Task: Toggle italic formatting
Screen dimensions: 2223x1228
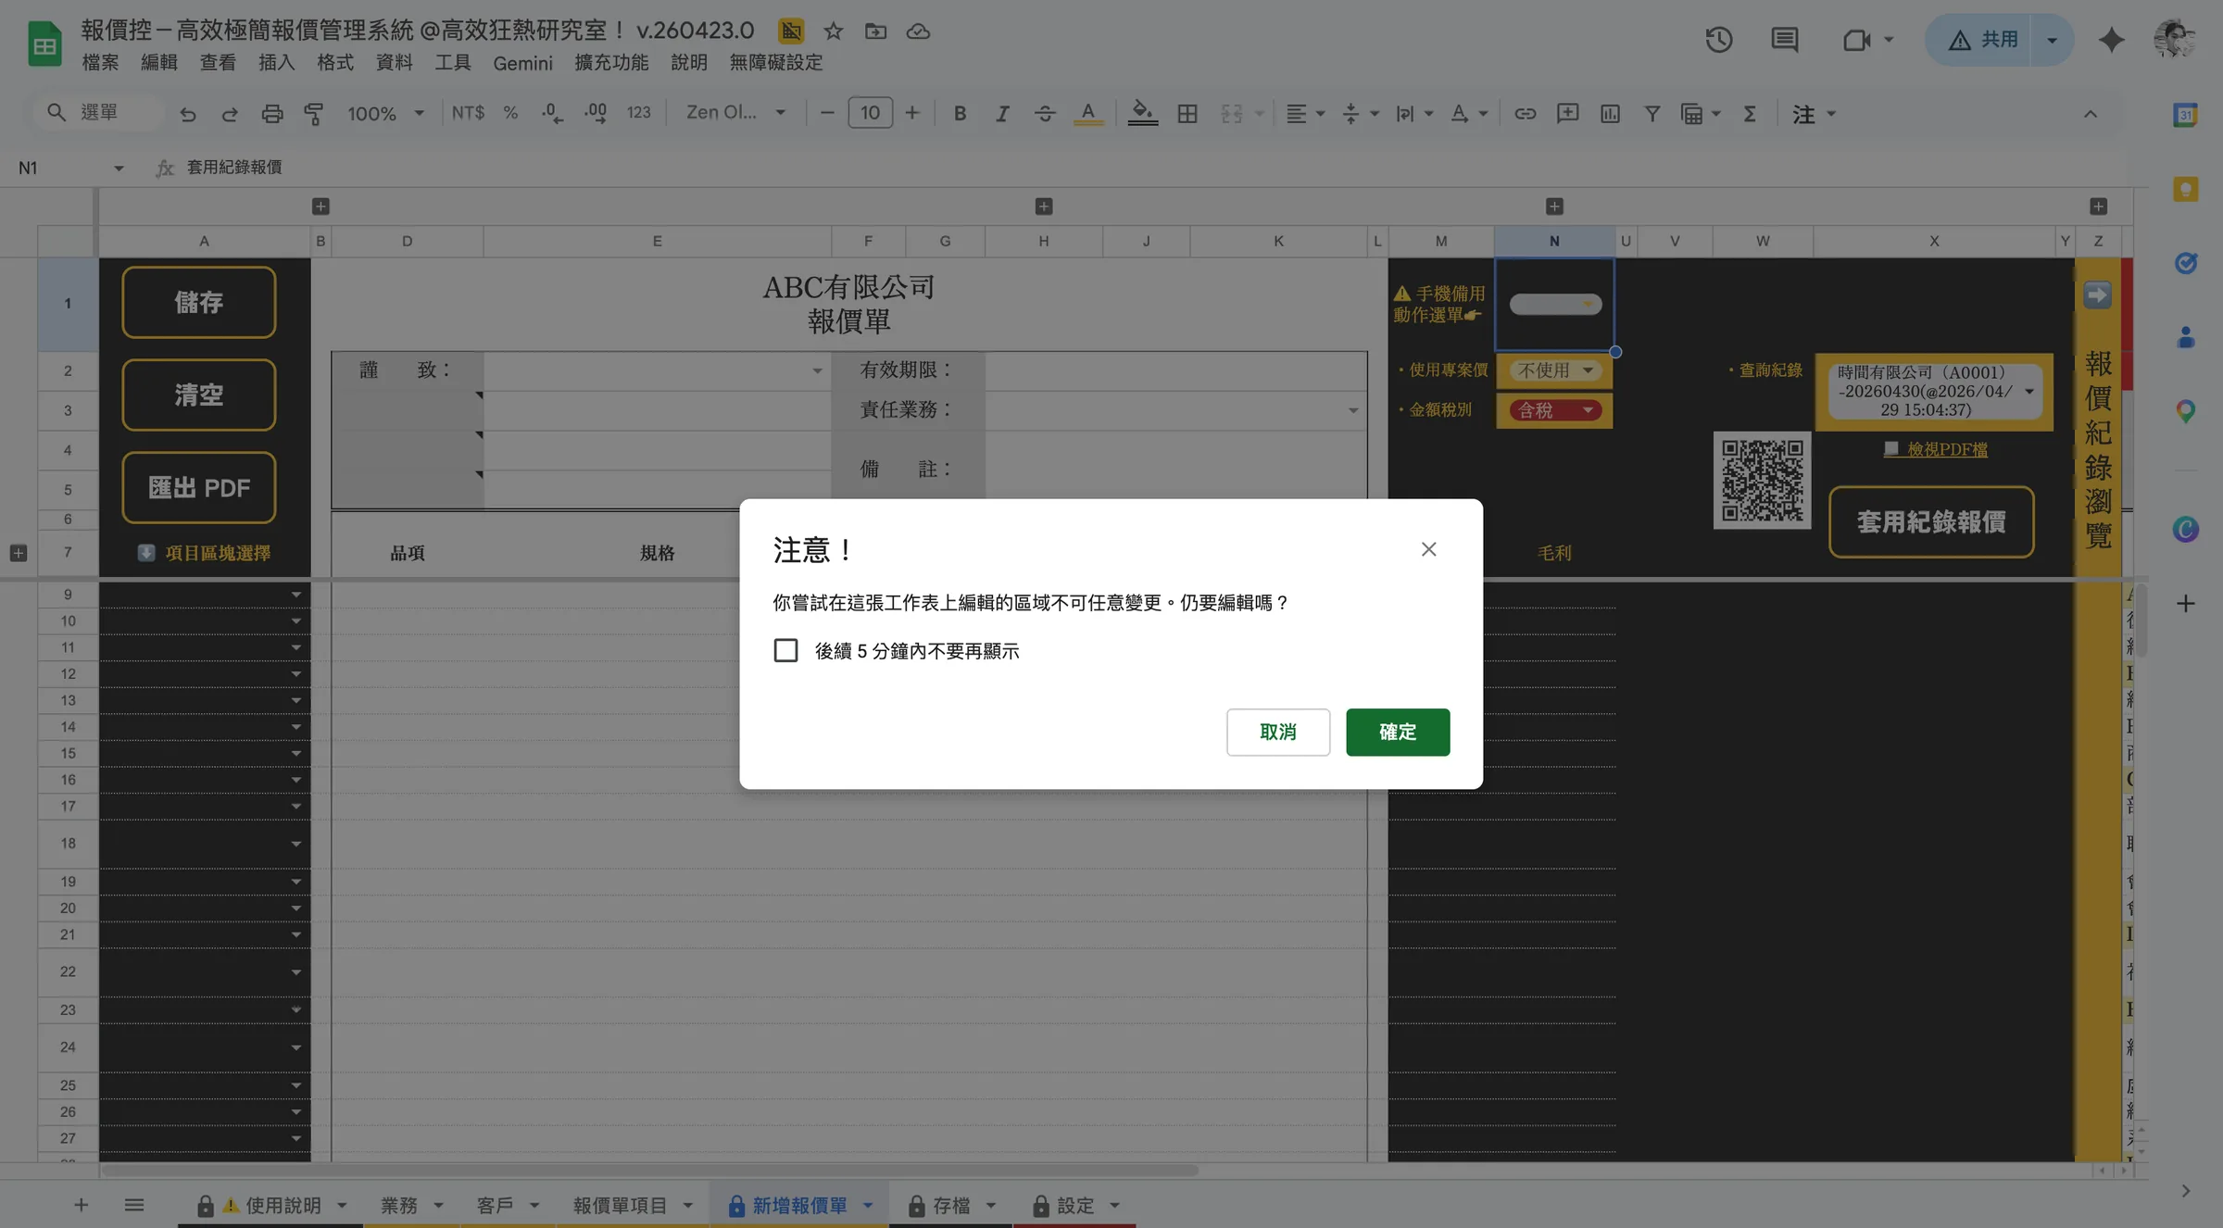Action: [1002, 113]
